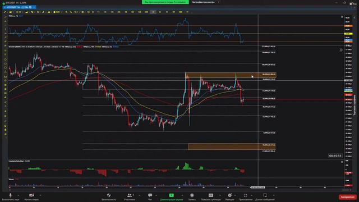359x202 pixels.
Task: Expand microphone options arrow beside mute
Action: pos(19,195)
